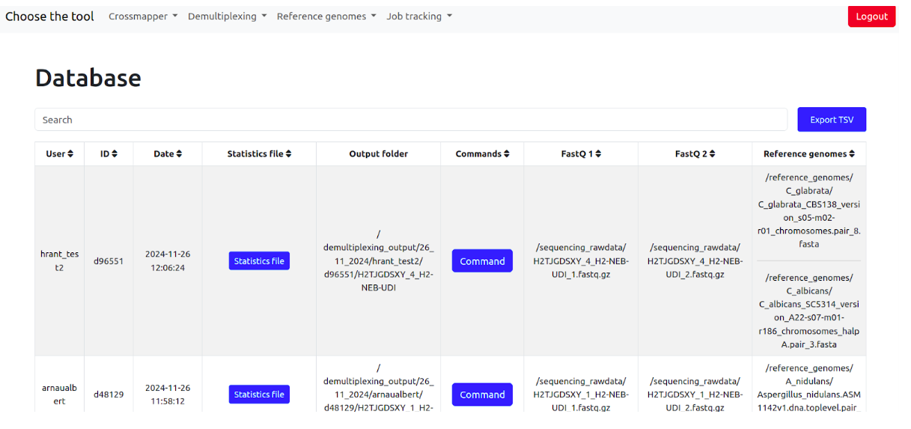Sort by Reference genomes column
The height and width of the screenshot is (429, 911).
(x=809, y=154)
